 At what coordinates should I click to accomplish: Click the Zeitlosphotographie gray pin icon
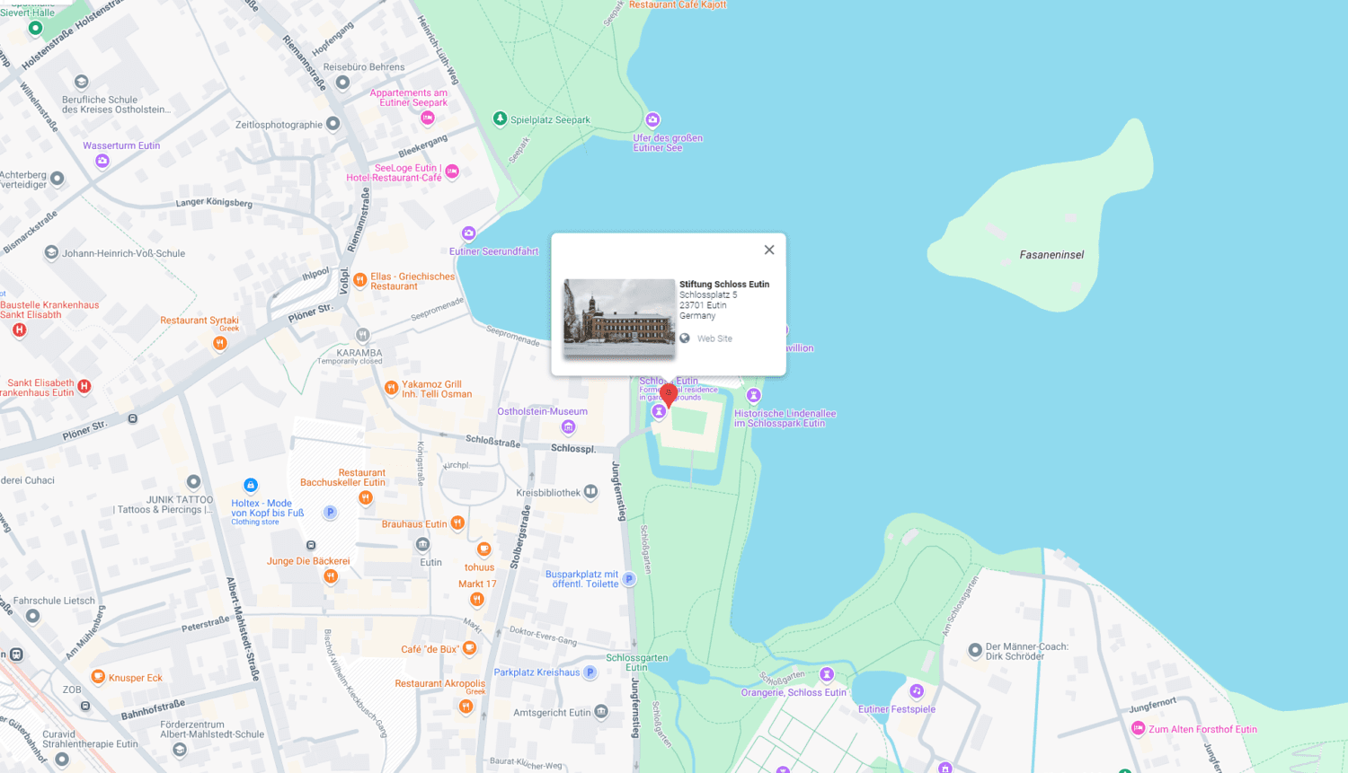(333, 123)
